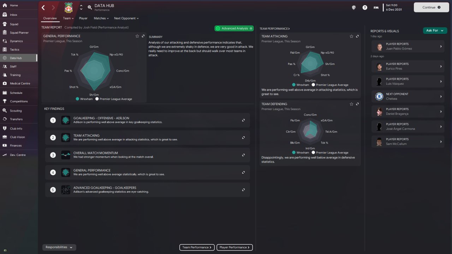Expand Juan Pablo Gómez player report
Screen dimensions: 452x254
pyautogui.click(x=408, y=46)
